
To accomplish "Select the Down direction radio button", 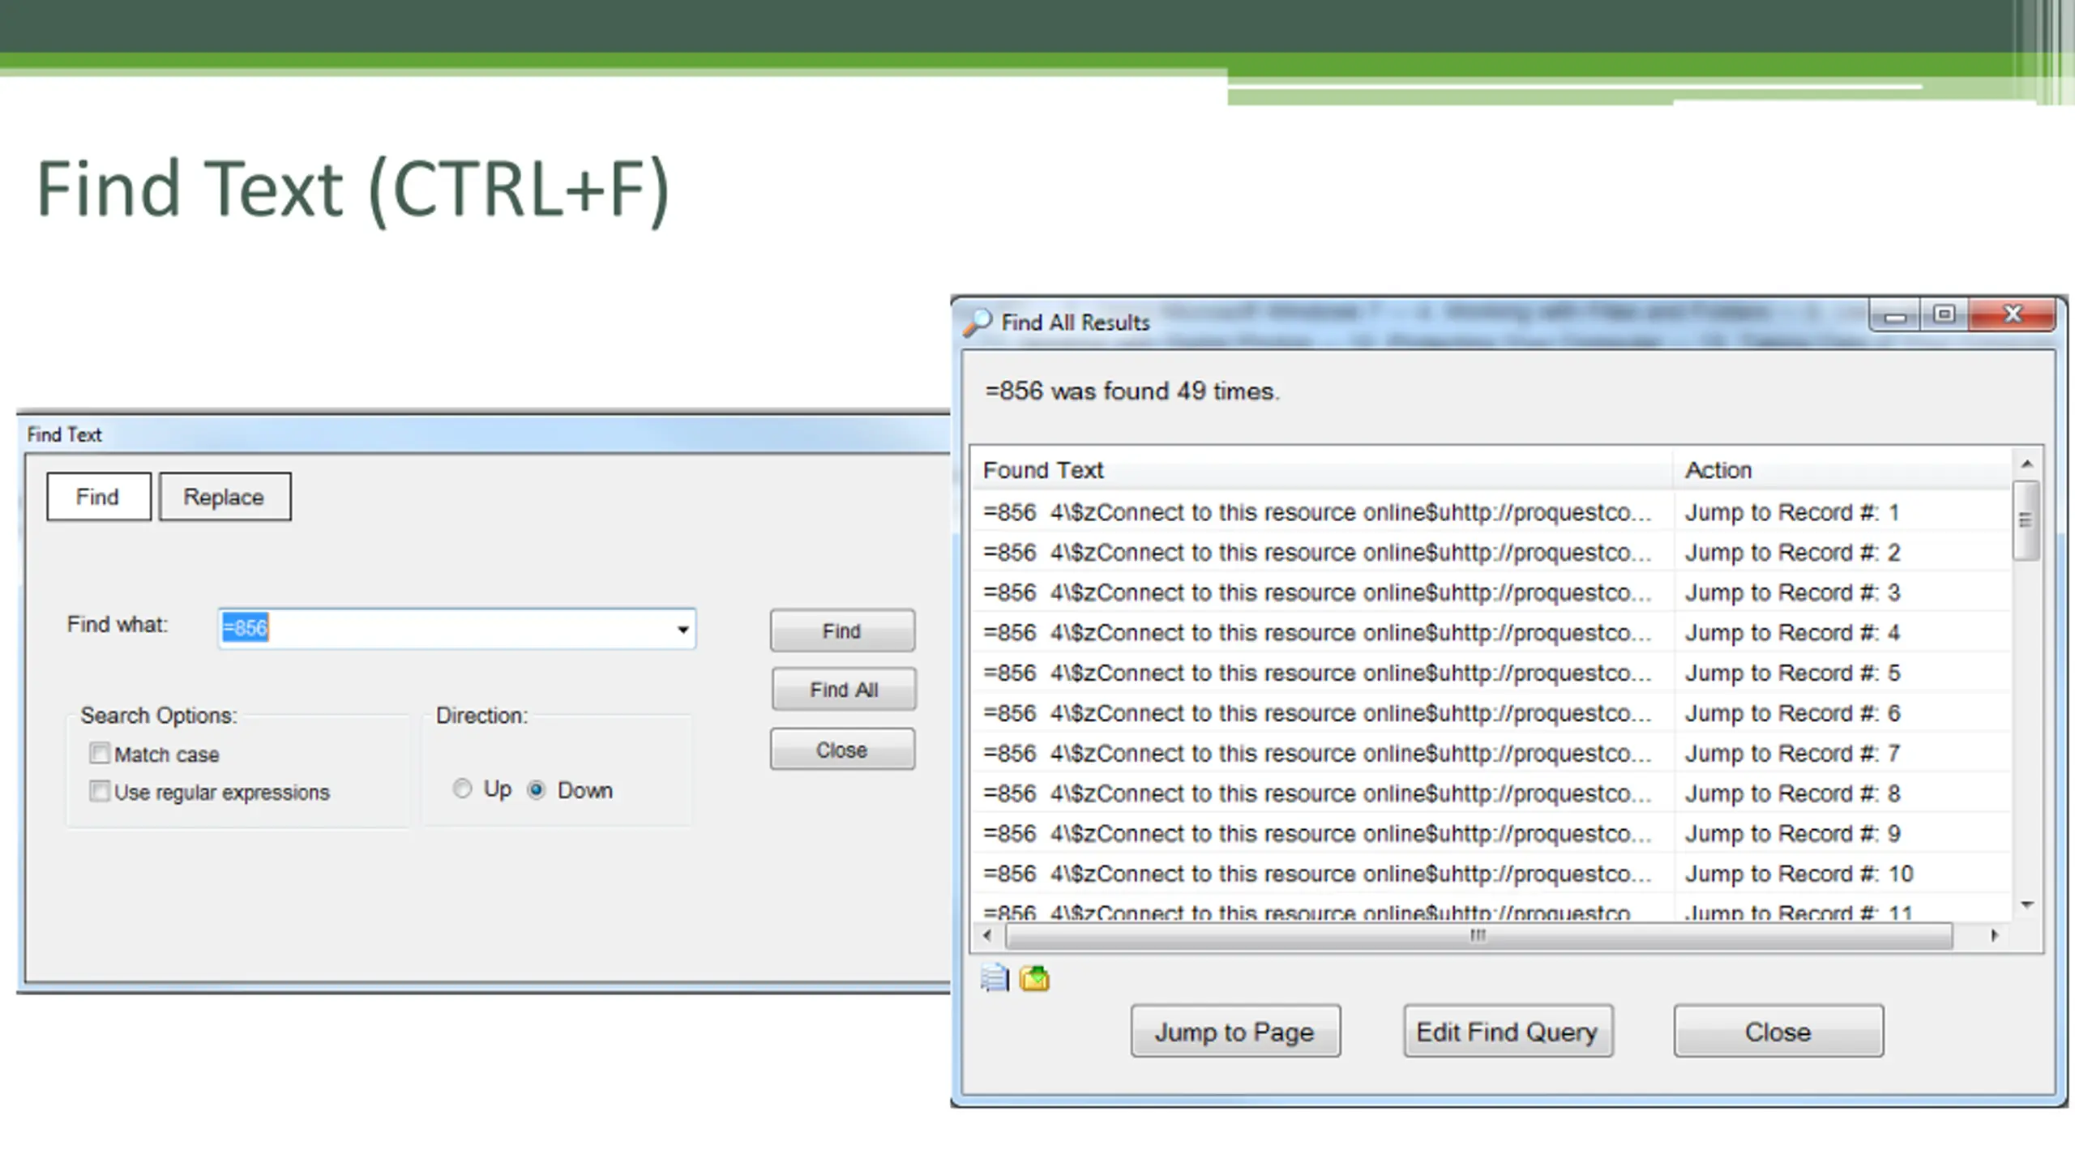I will click(x=537, y=789).
